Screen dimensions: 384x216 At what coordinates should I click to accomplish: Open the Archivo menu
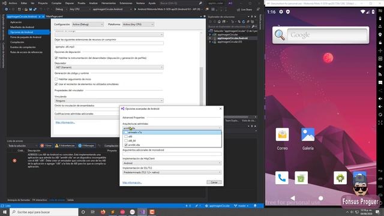coord(13,3)
